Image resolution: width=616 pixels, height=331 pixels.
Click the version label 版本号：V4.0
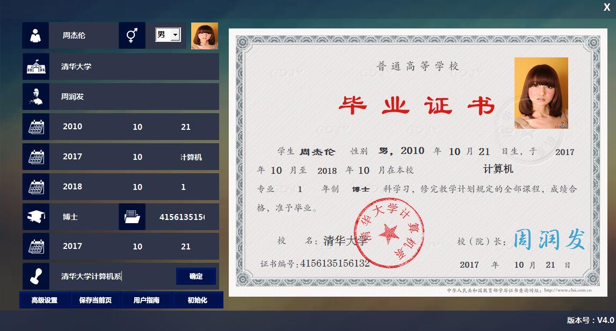(590, 320)
